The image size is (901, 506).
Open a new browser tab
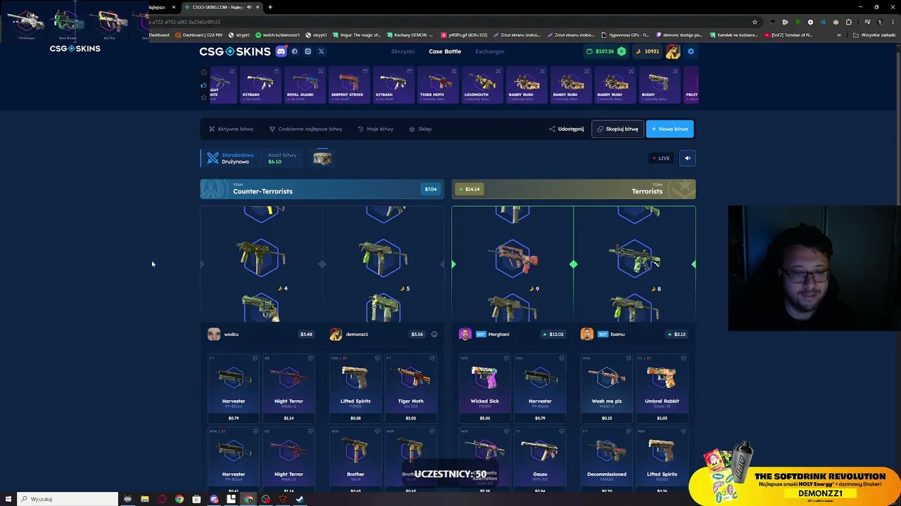pos(270,7)
